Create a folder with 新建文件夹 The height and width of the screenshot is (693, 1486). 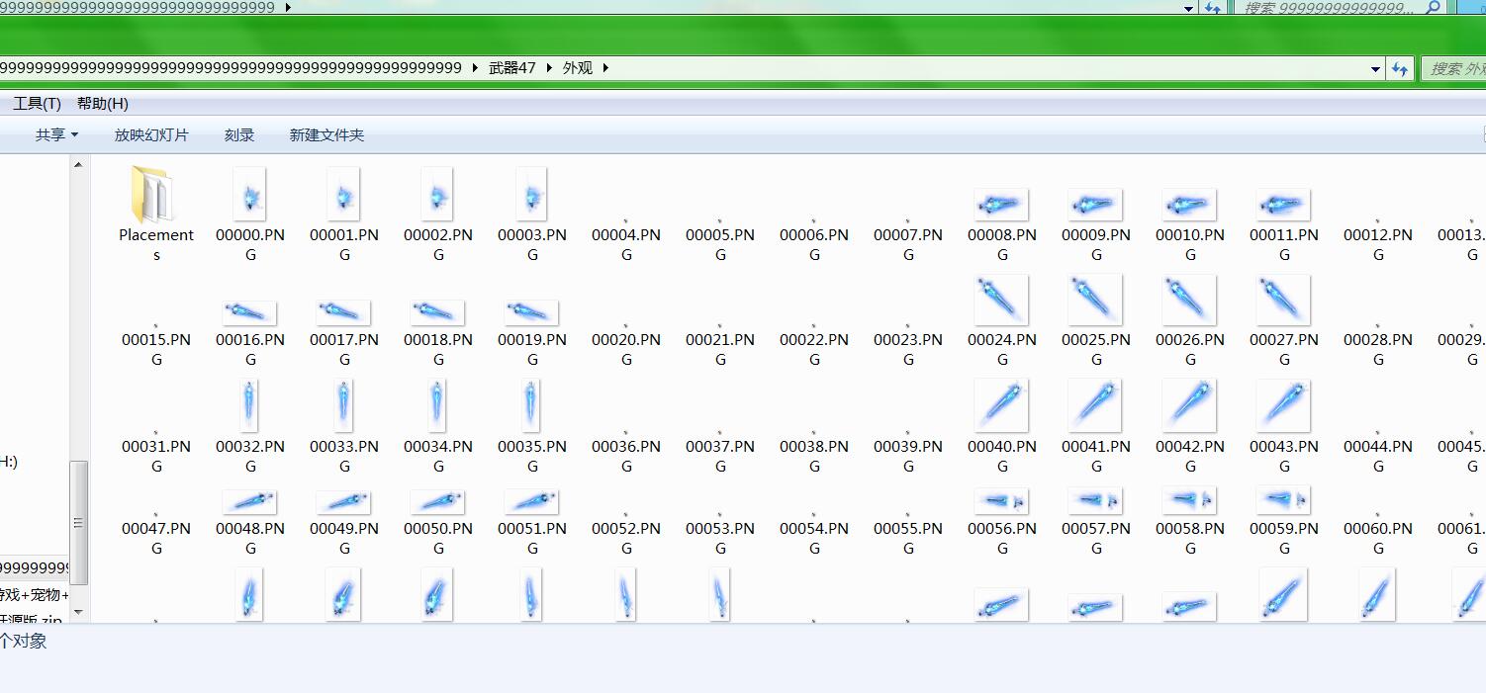[326, 135]
